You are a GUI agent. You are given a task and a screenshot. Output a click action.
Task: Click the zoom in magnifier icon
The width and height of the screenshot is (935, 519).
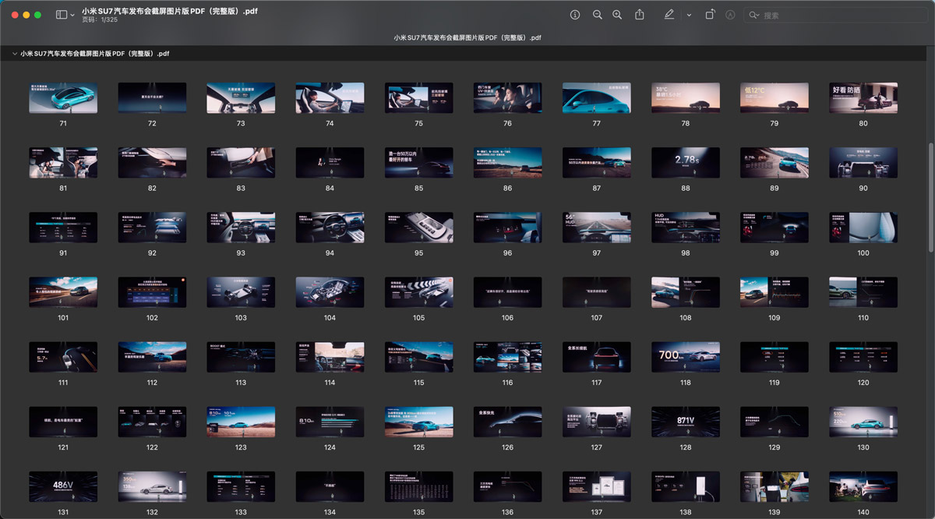coord(617,15)
